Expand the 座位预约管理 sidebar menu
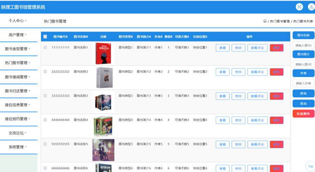 [18, 119]
